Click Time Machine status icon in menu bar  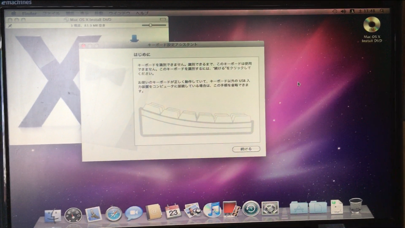[x=334, y=11]
